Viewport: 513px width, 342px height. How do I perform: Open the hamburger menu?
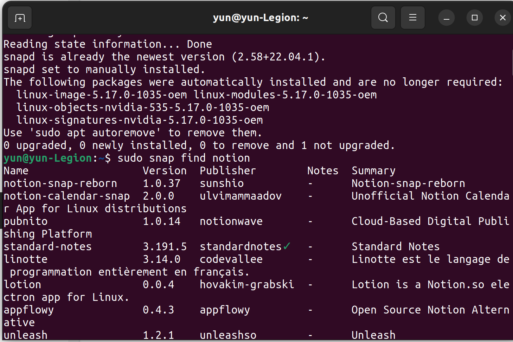413,18
